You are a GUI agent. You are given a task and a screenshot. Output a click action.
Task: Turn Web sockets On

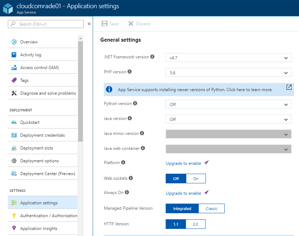coord(196,179)
